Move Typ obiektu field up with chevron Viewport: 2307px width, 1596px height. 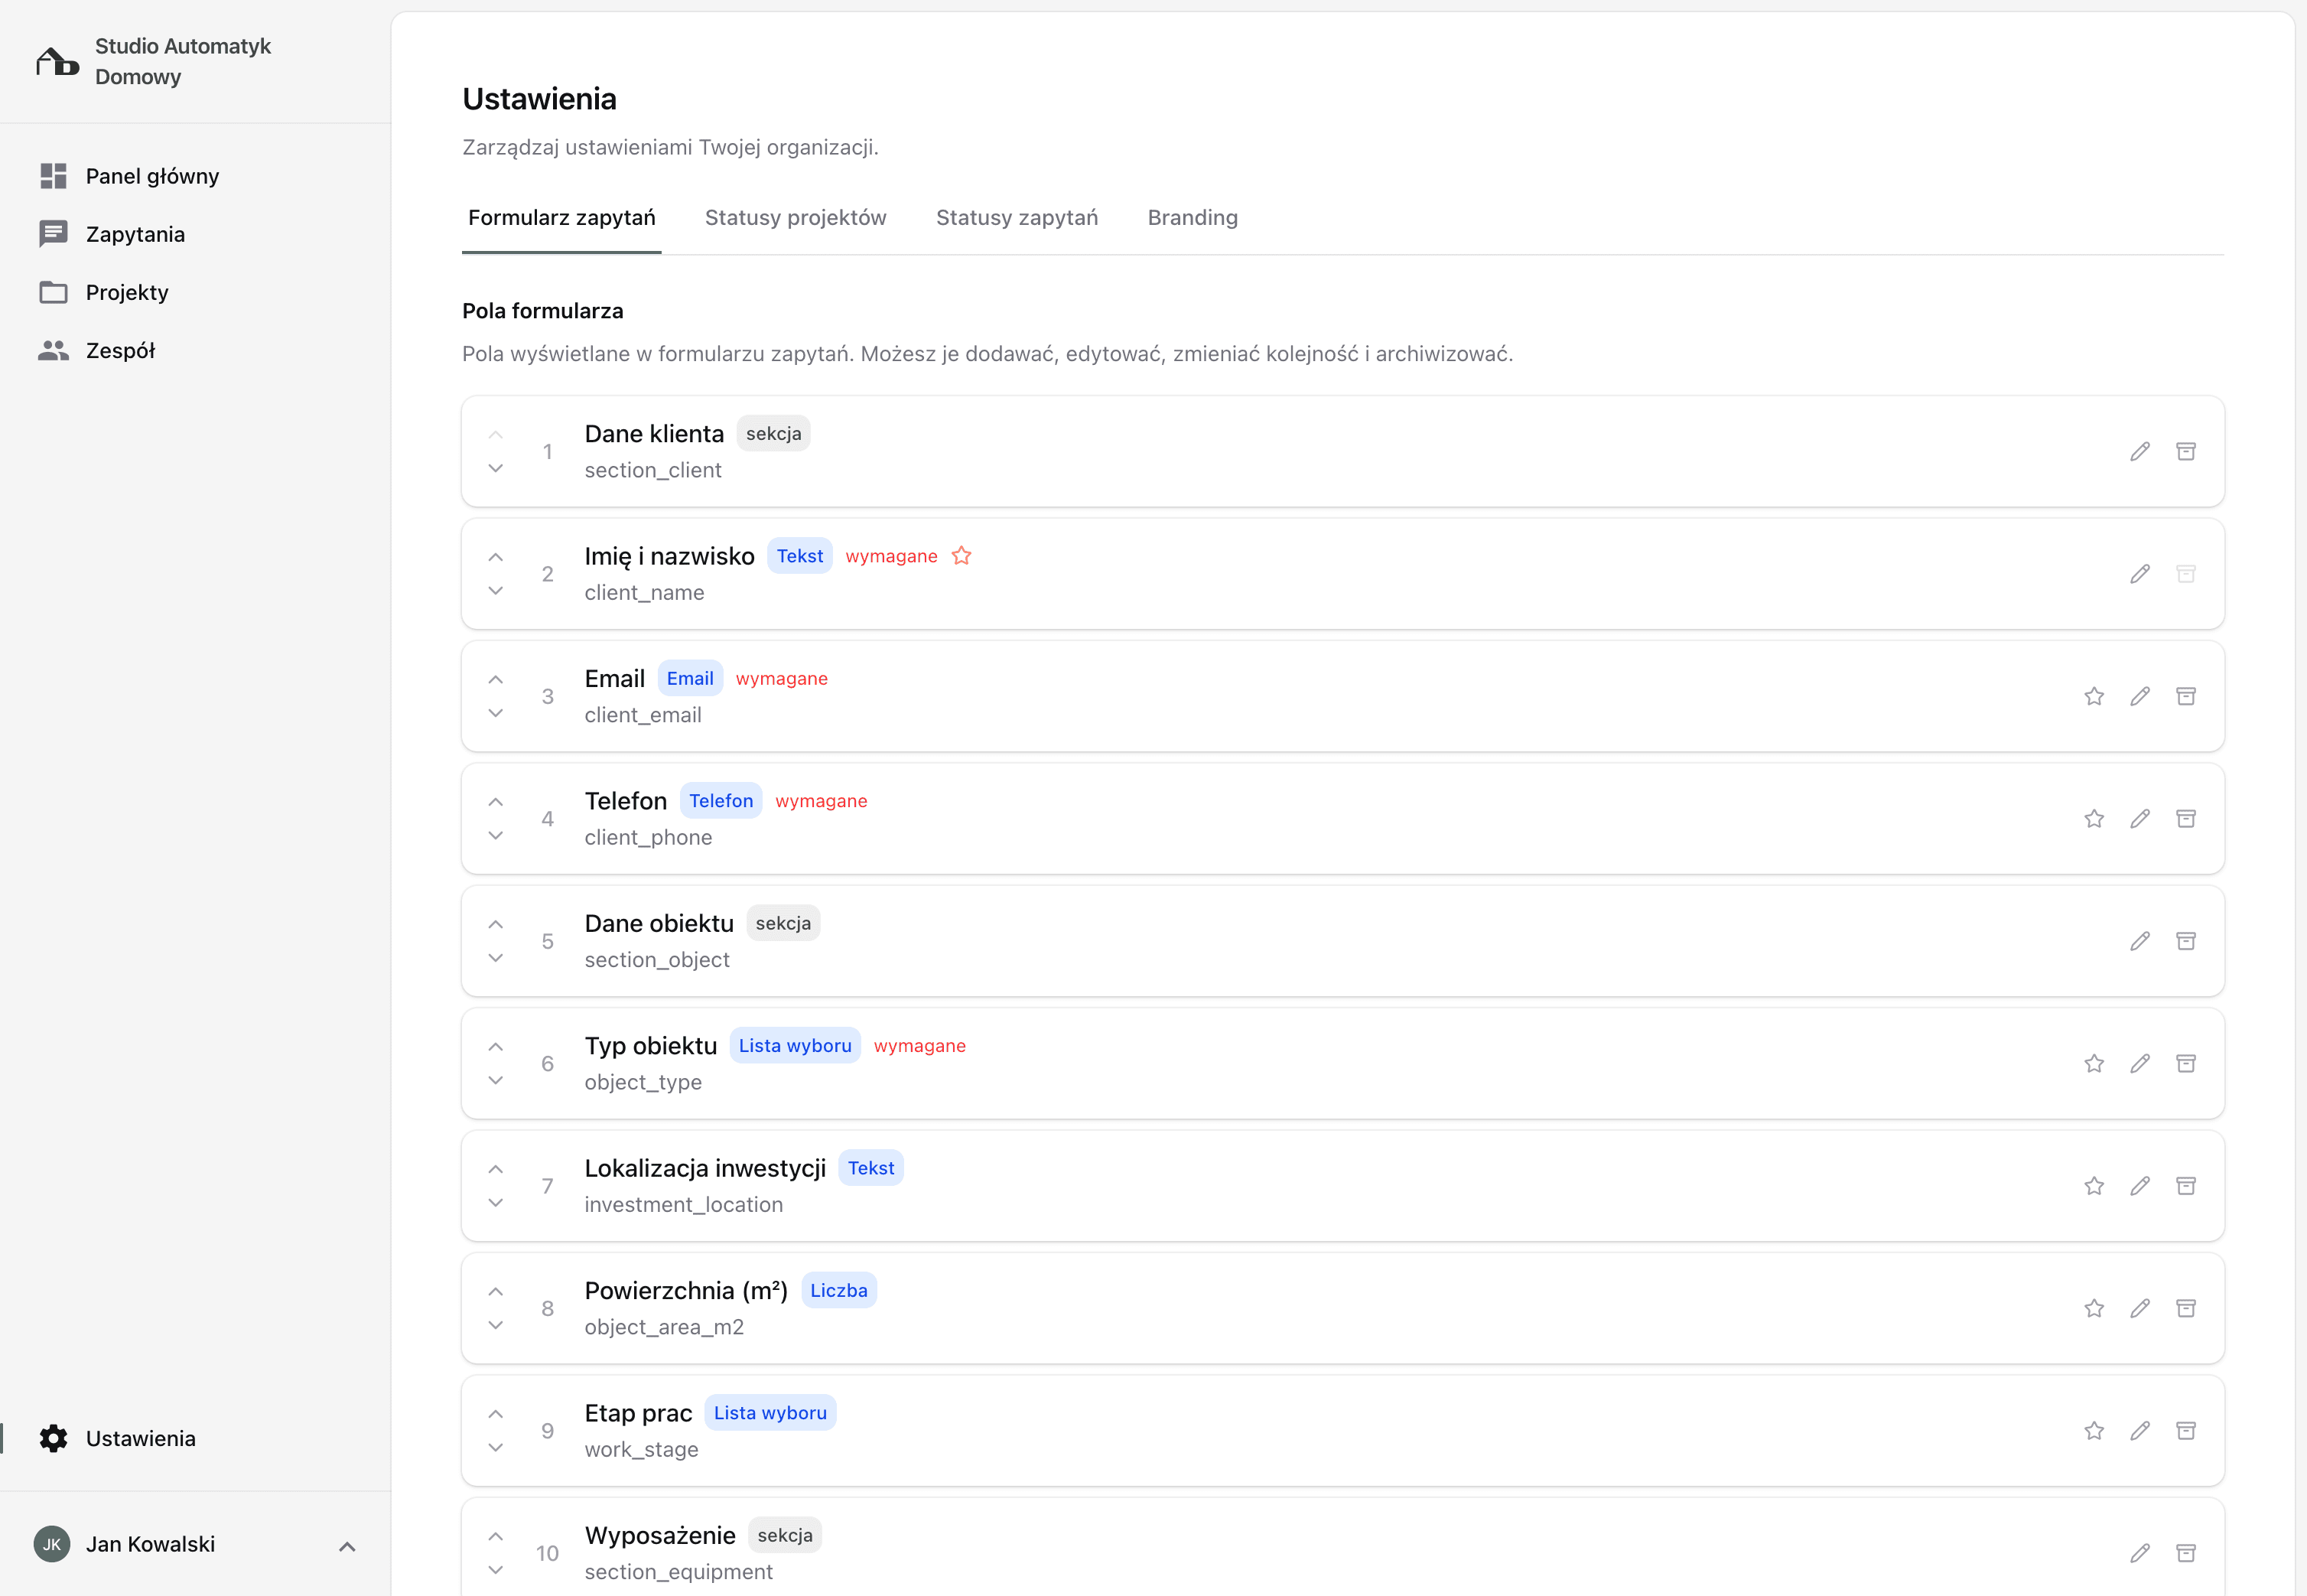[x=496, y=1046]
